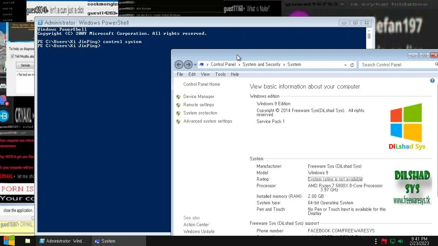Screen dimensions: 438x246
Task: Open the Windows Start button
Action: point(9,241)
